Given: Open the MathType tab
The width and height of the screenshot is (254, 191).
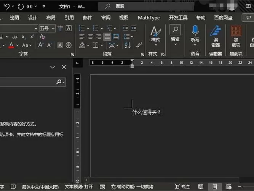Looking at the screenshot, I should (149, 18).
